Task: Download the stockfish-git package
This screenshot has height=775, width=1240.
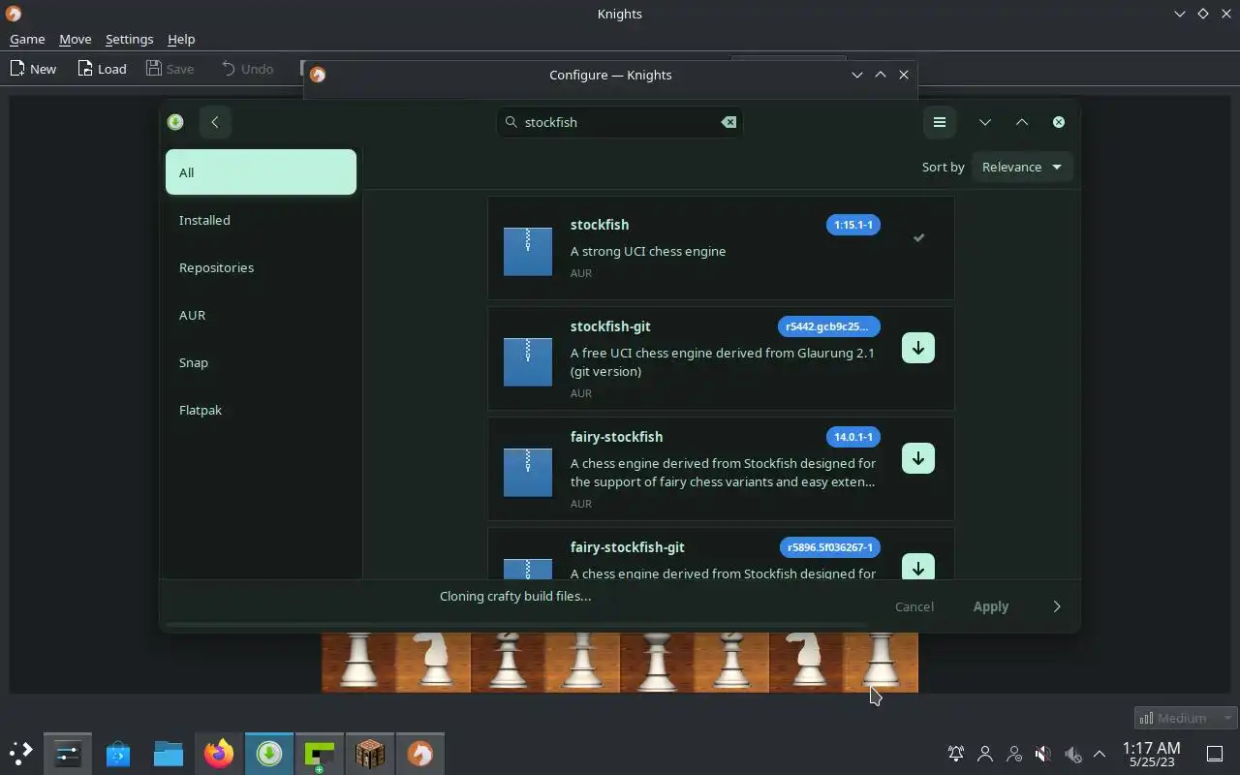Action: pyautogui.click(x=918, y=348)
